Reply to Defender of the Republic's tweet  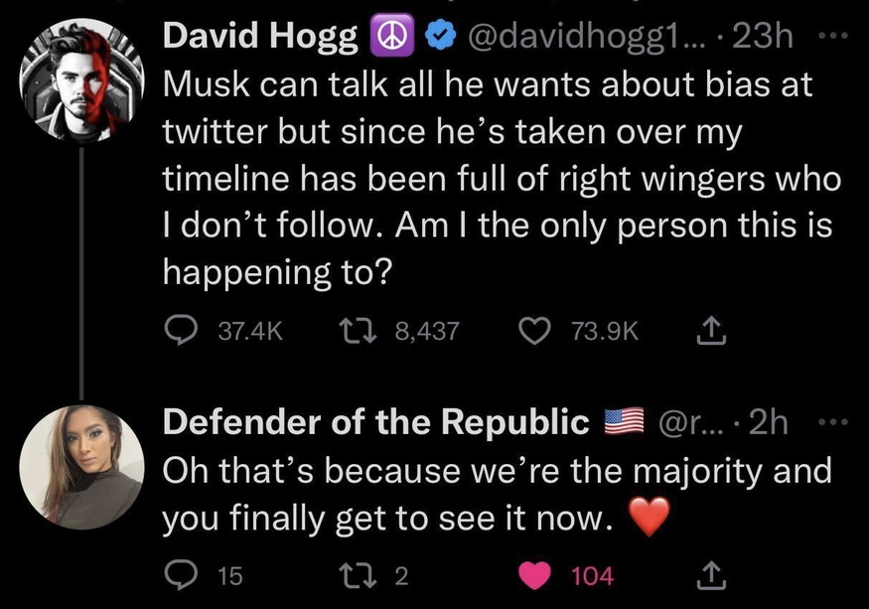[181, 574]
